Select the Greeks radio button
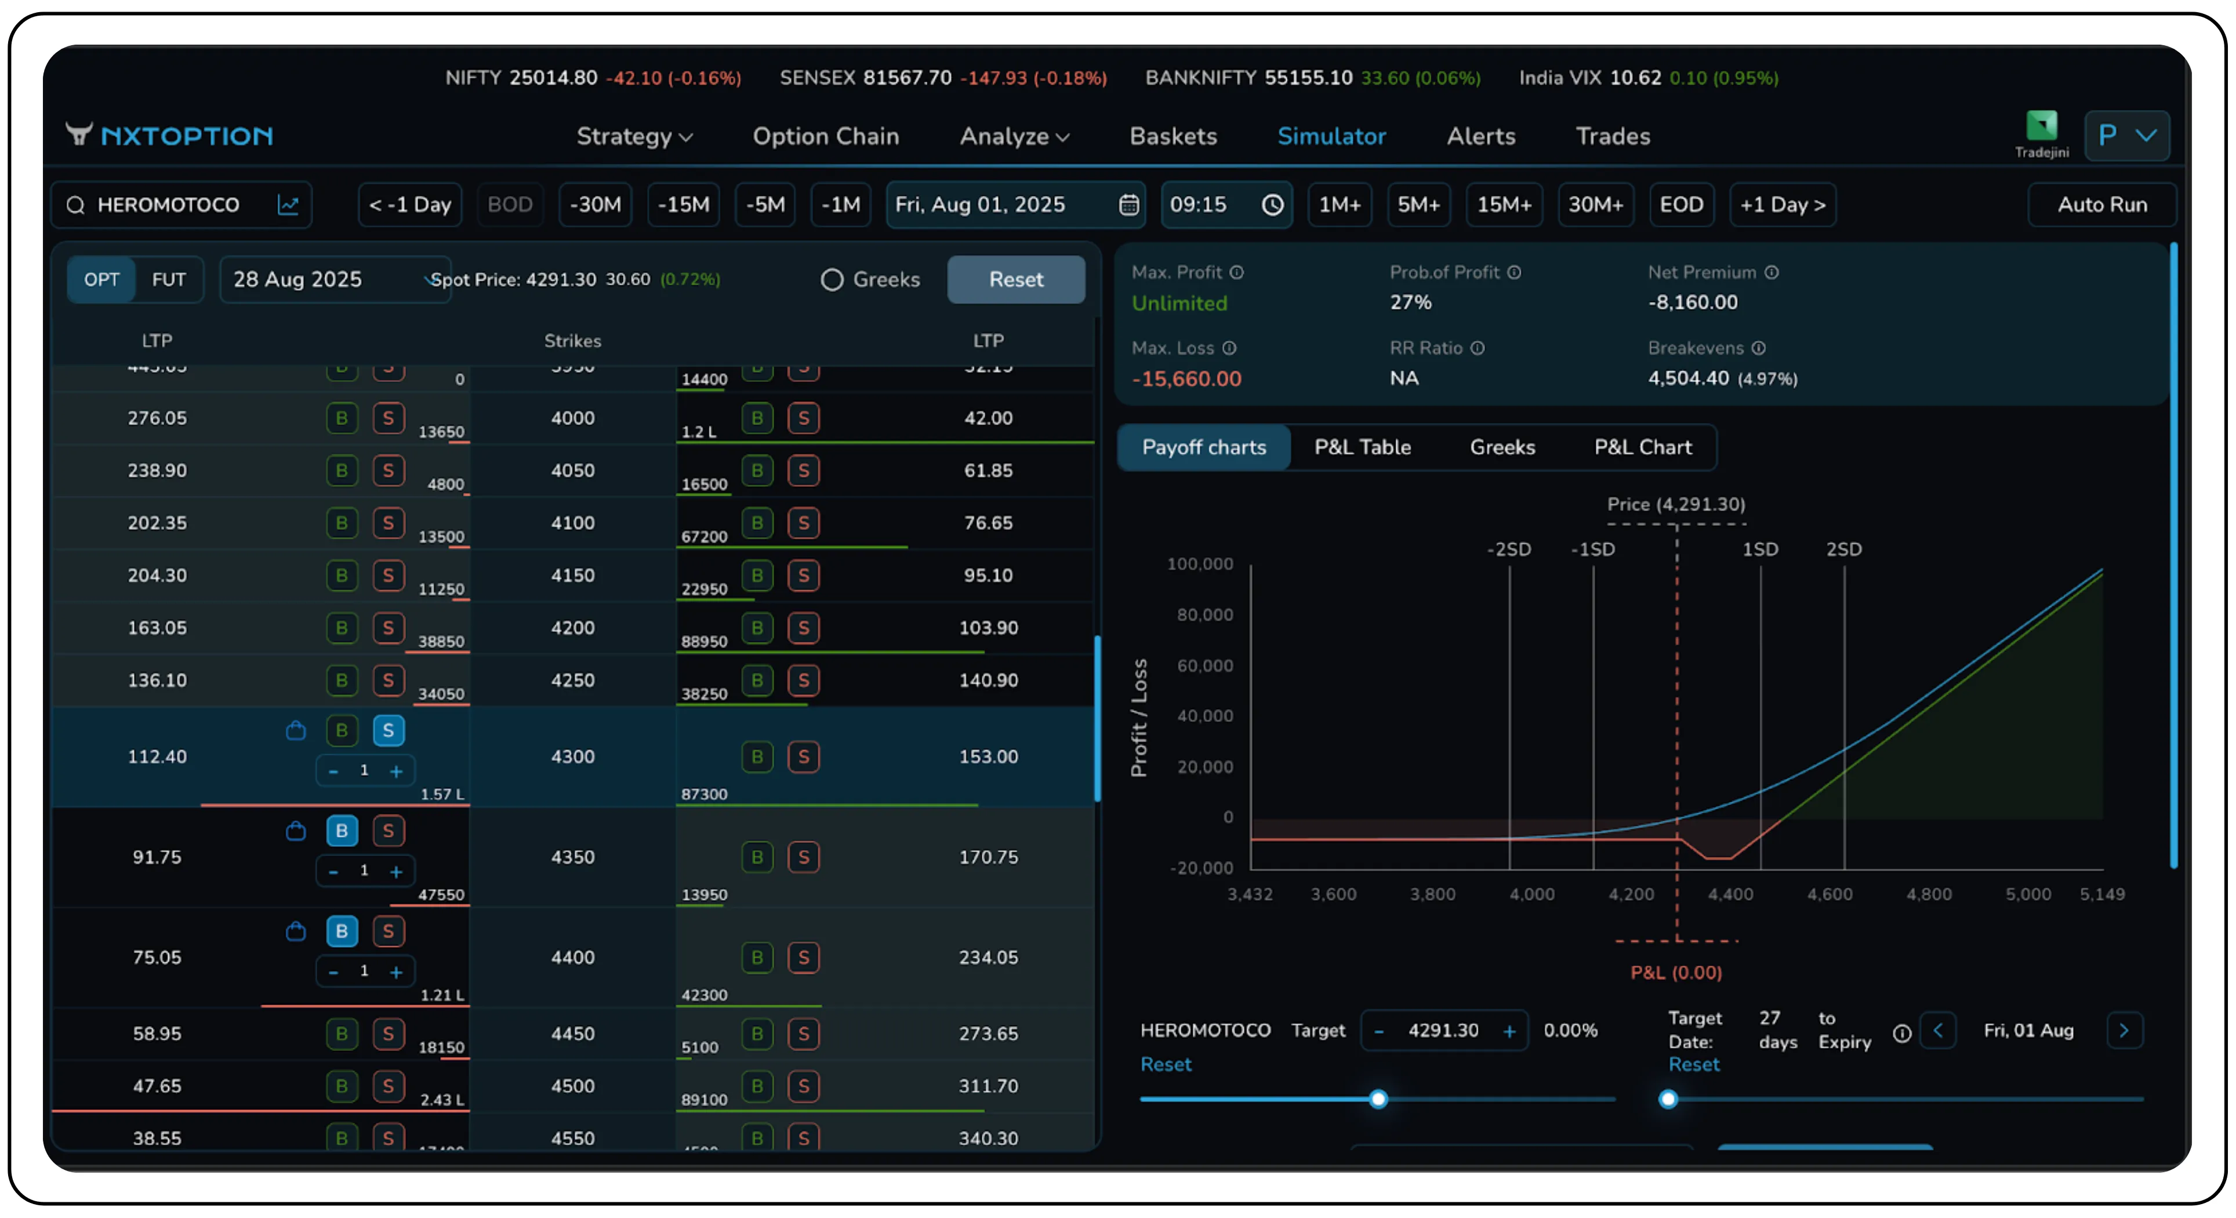Image resolution: width=2236 pixels, height=1218 pixels. [832, 279]
